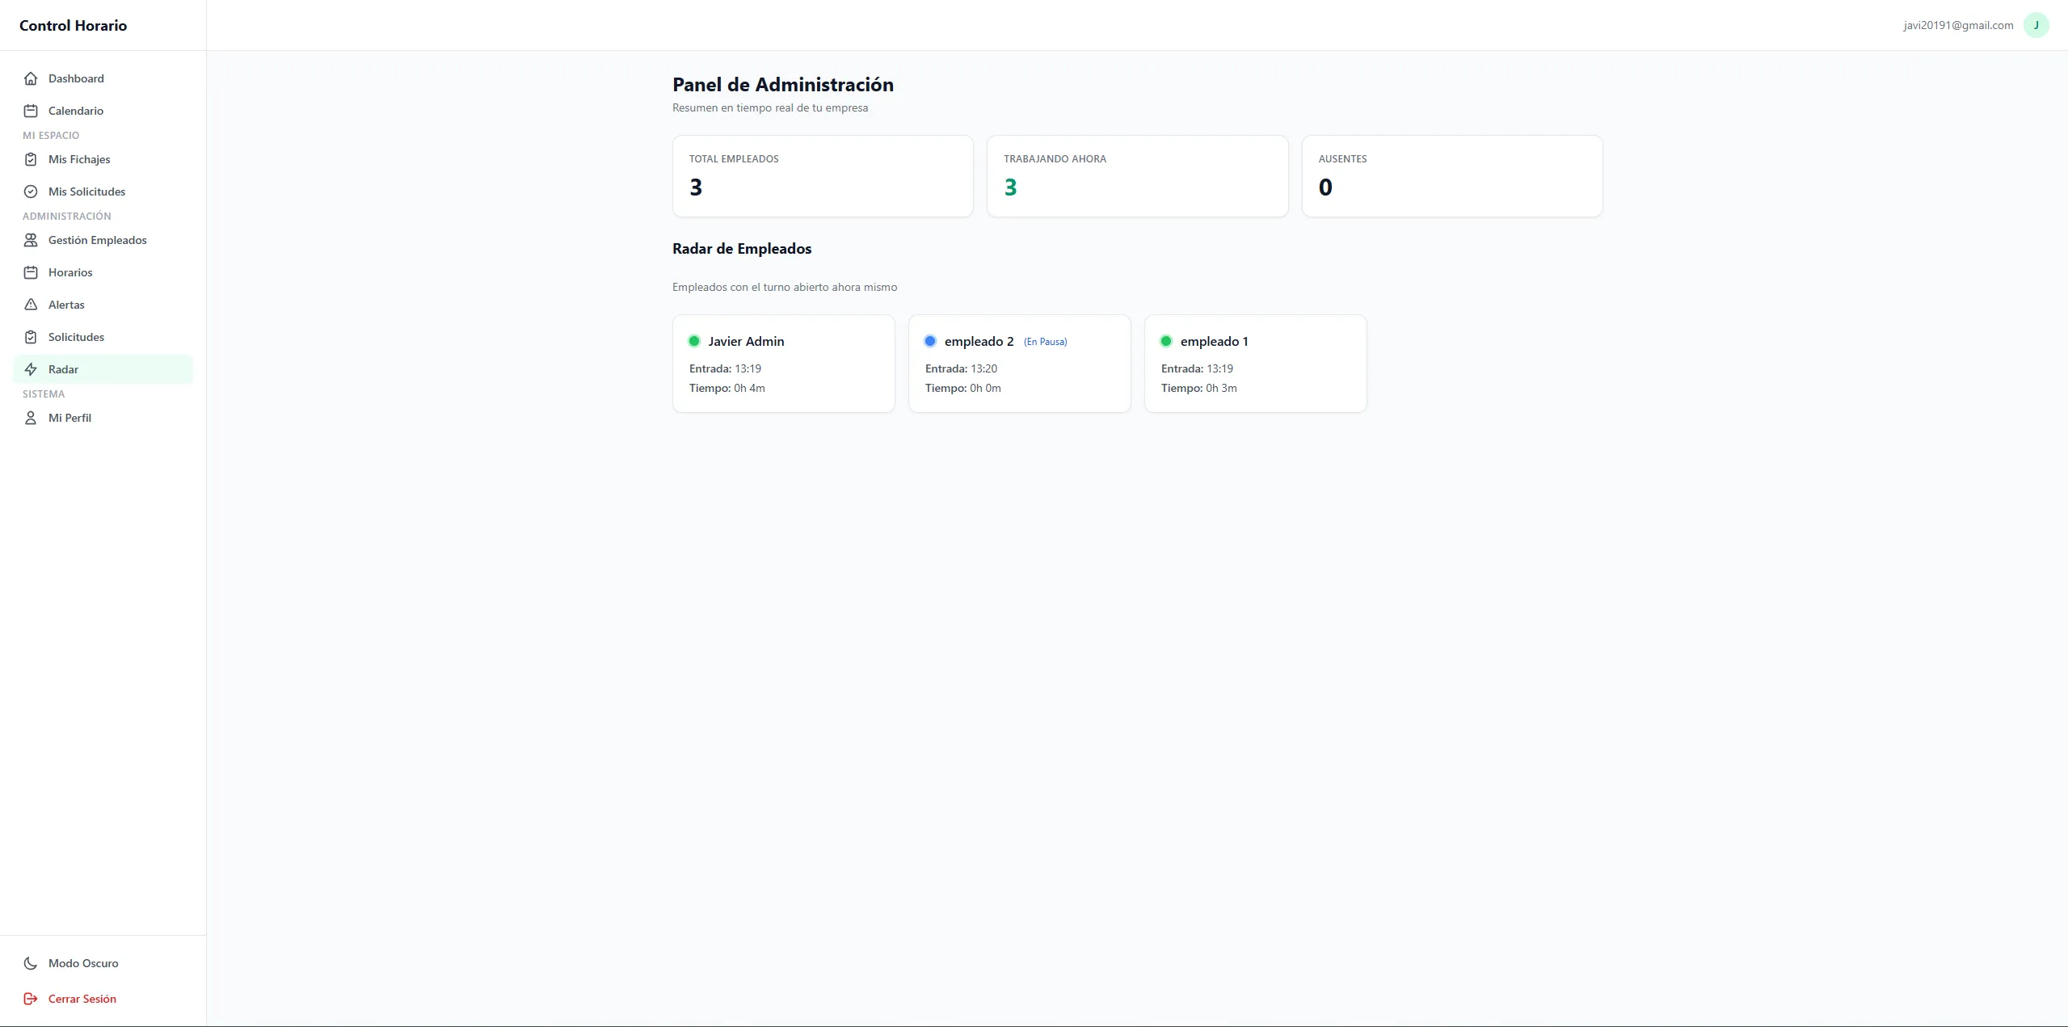Click the Cerrar Sesión logout icon
This screenshot has width=2068, height=1027.
point(31,999)
